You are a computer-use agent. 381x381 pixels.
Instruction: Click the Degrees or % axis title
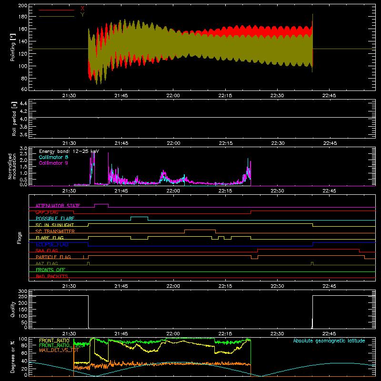point(13,357)
